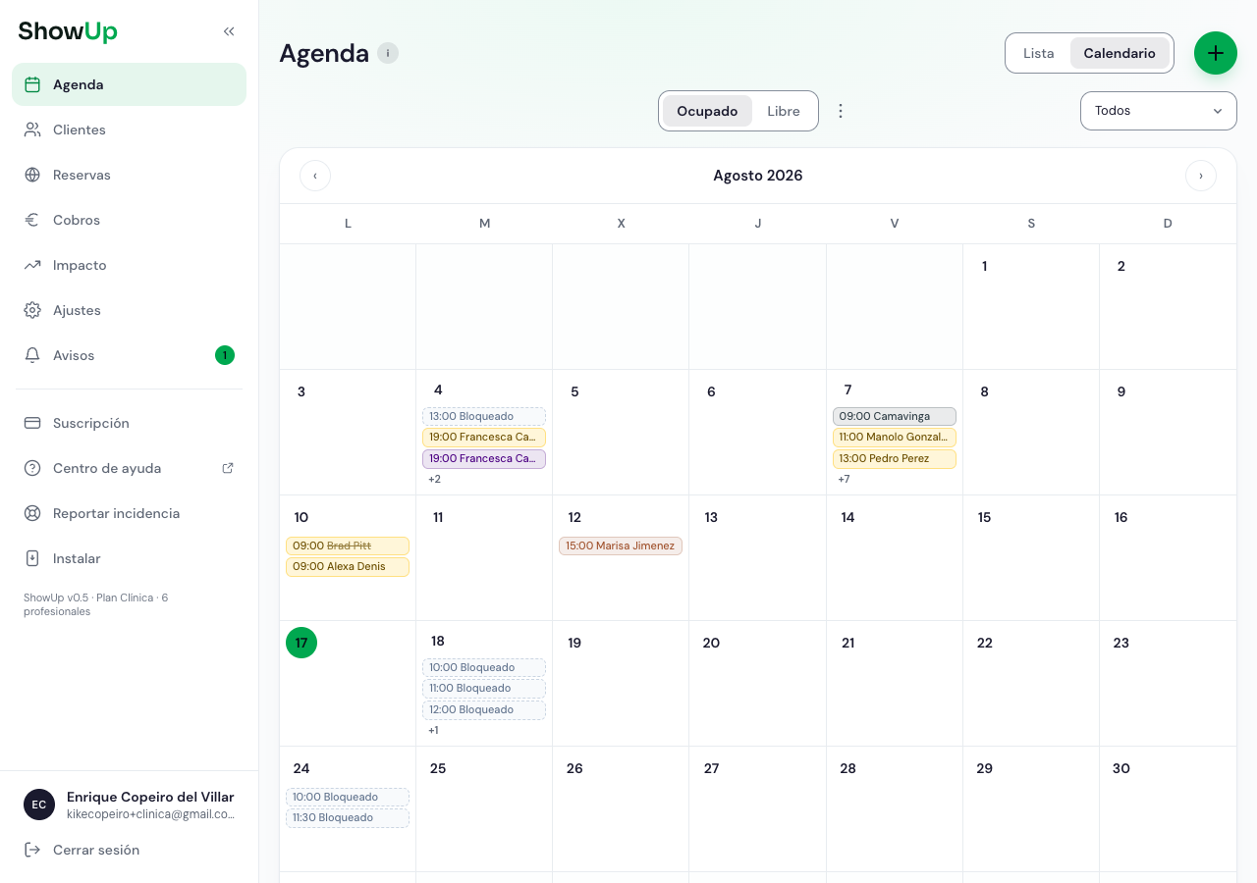Open the Todos professionals dropdown
Viewport: 1257px width, 883px height.
coord(1159,111)
